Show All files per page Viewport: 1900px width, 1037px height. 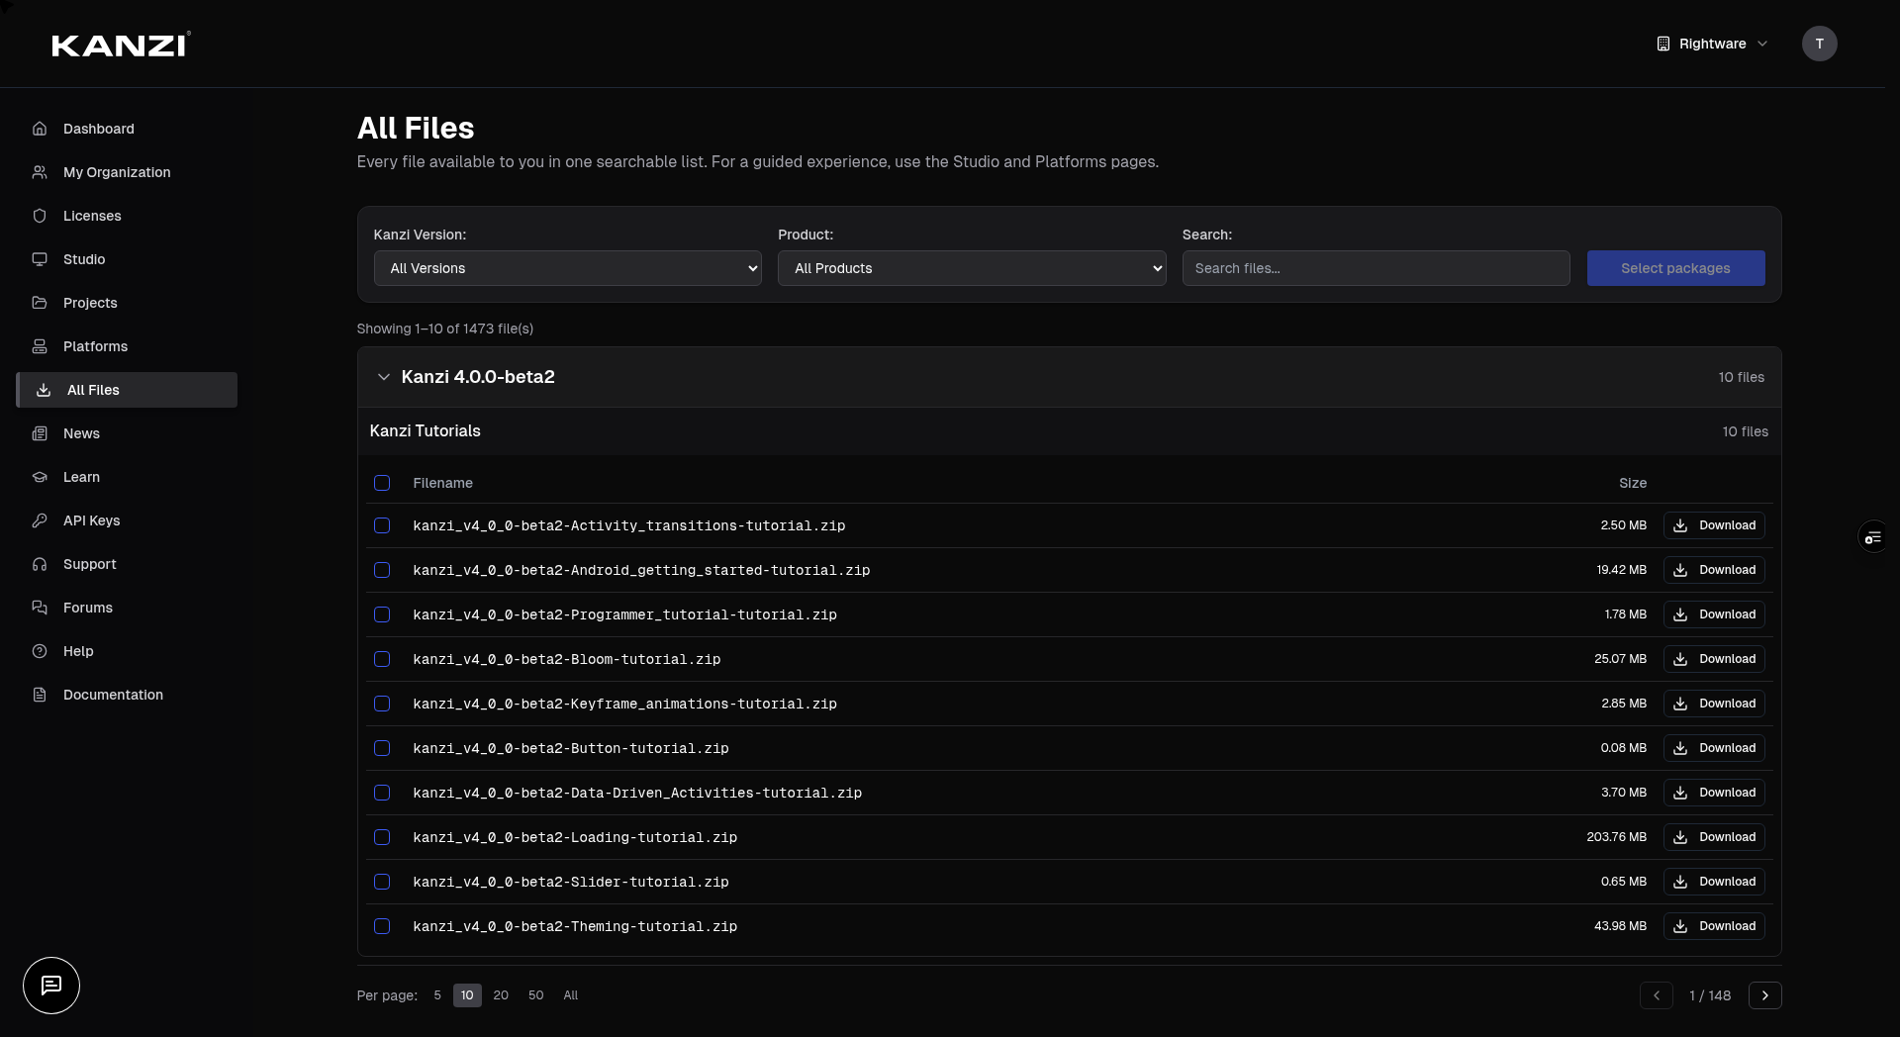point(571,995)
